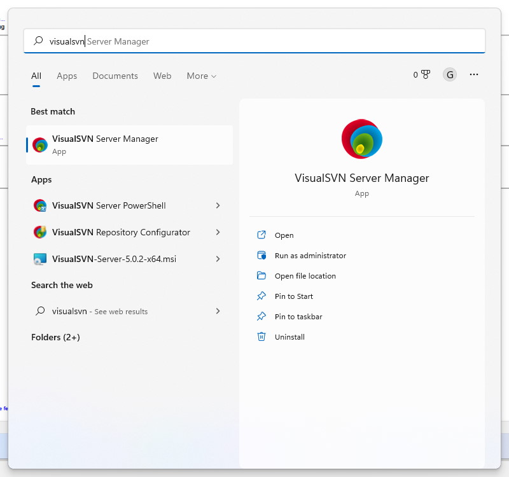Expand VisualSVN Server PowerShell chevron arrow
The image size is (509, 477).
[218, 206]
